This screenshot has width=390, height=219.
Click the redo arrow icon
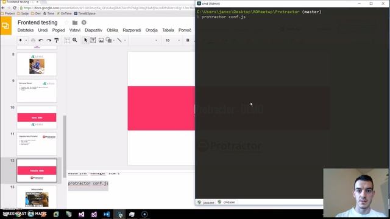click(x=49, y=40)
